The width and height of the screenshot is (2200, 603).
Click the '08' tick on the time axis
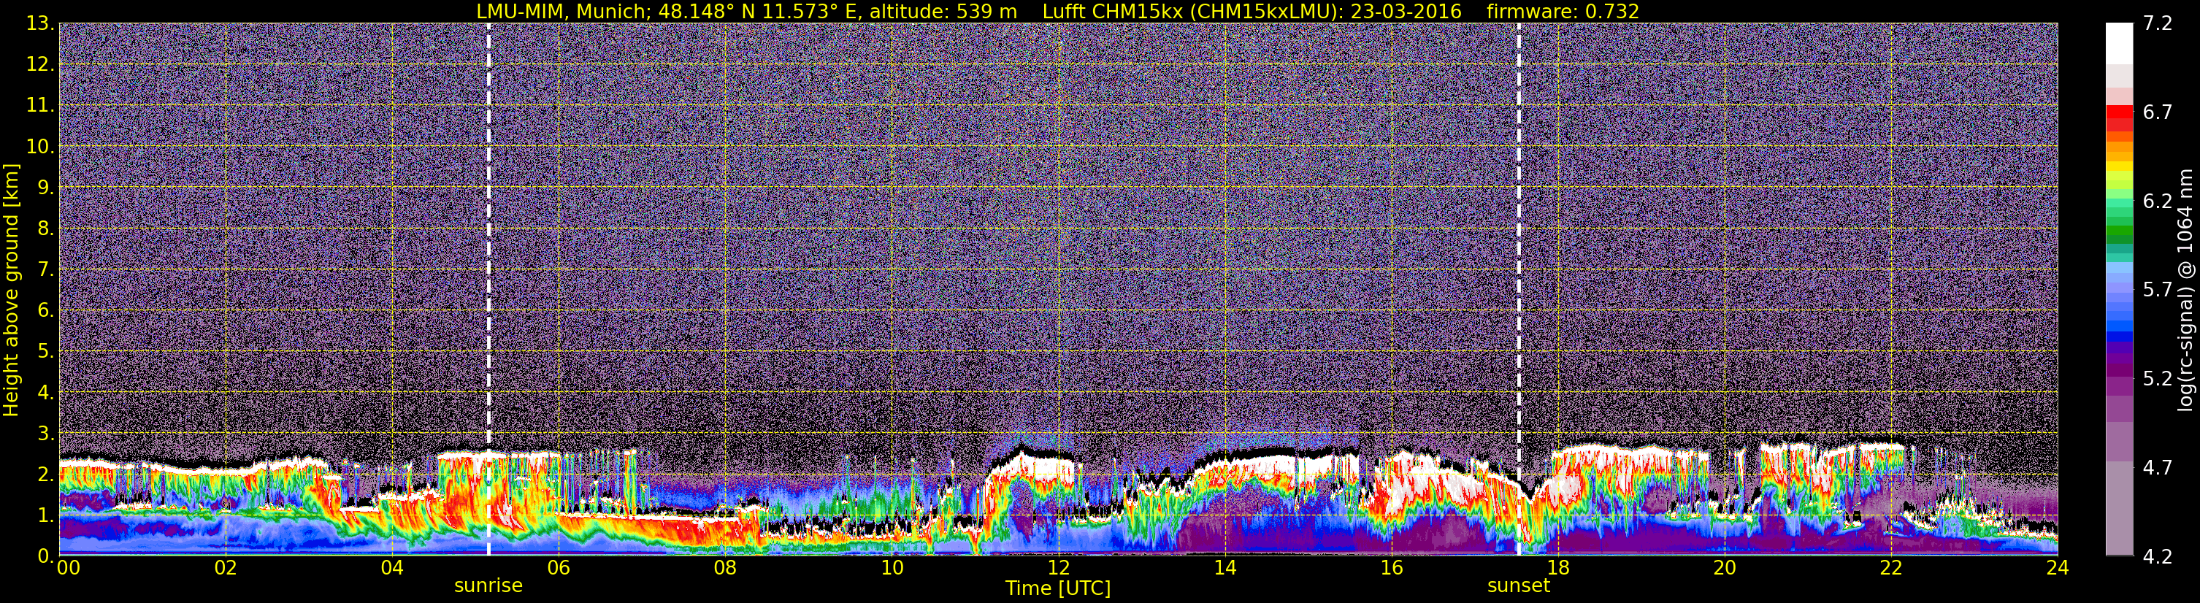[725, 568]
